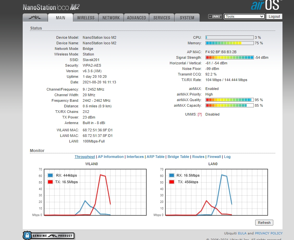Viewport: 294px width, 240px height.
Task: Click the LAN0 MAC value 68:72:51:37:8F:D1
Action: (97, 136)
